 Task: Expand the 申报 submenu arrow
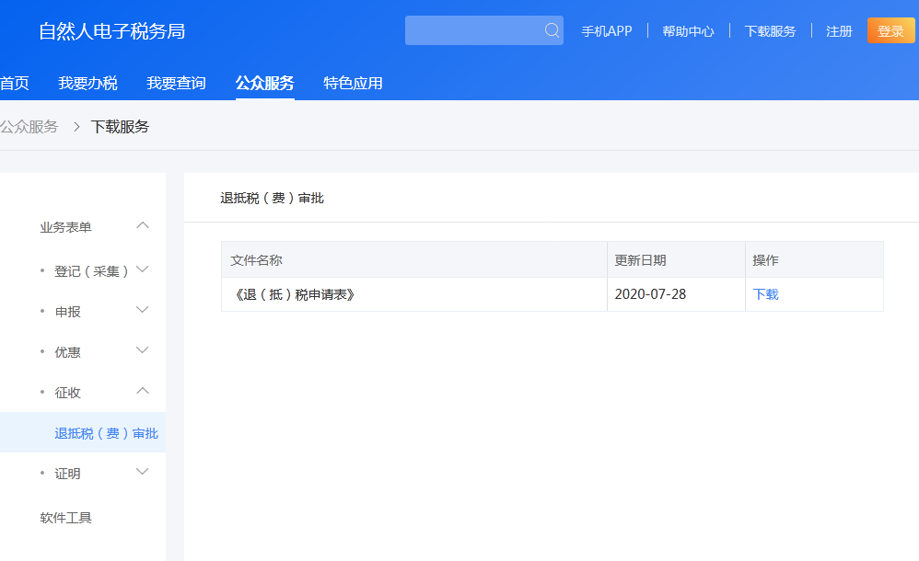tap(143, 310)
